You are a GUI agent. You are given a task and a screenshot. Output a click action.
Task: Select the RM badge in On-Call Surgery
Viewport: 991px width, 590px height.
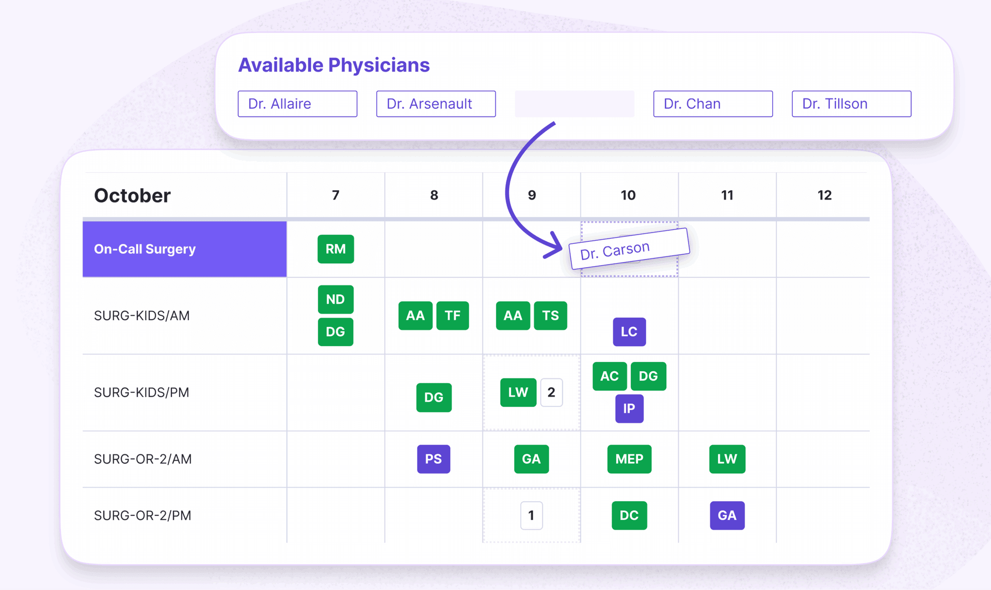pyautogui.click(x=335, y=249)
